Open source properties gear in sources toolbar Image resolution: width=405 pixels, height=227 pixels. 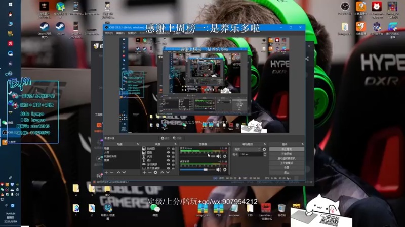coord(155,172)
